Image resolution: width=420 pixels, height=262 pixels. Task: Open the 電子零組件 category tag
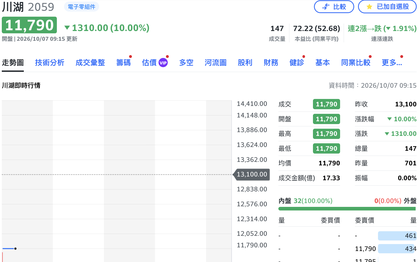[81, 7]
